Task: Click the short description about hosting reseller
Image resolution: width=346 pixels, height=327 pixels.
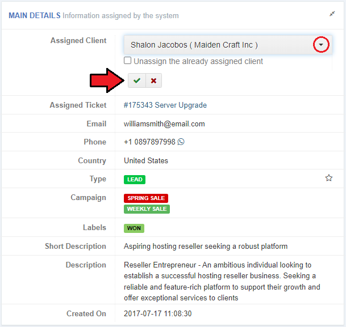Action: click(206, 246)
